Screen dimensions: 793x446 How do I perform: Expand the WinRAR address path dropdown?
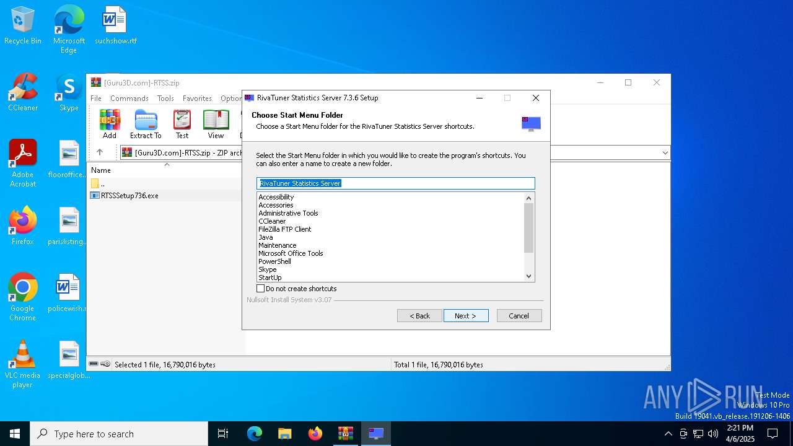[x=665, y=152]
